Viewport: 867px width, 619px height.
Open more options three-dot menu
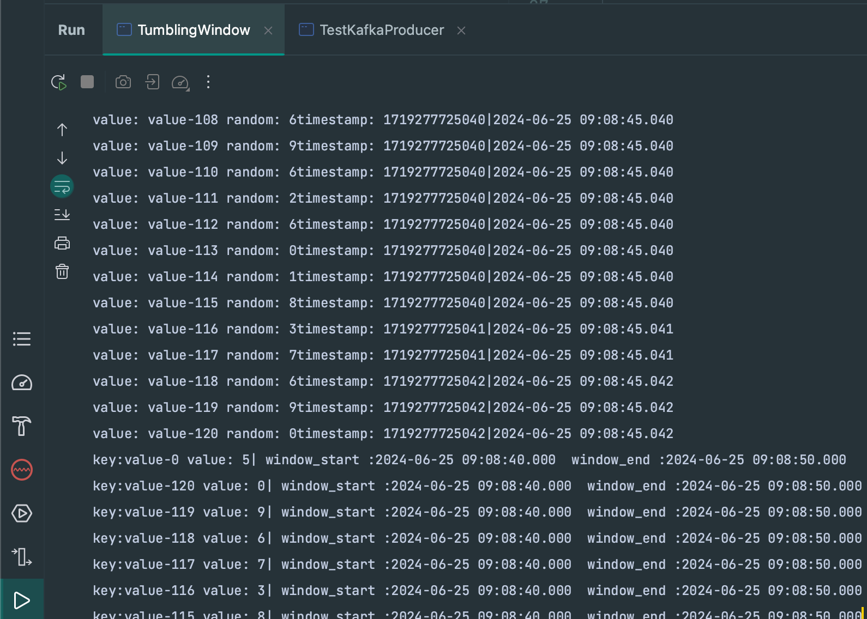[x=208, y=82]
